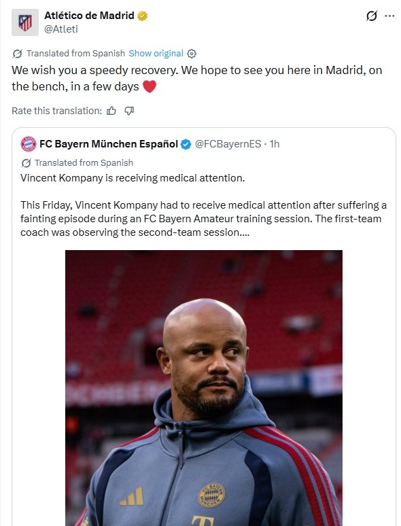Click the FC Bayern München Español avatar
Viewport: 401px width, 526px height.
click(29, 144)
